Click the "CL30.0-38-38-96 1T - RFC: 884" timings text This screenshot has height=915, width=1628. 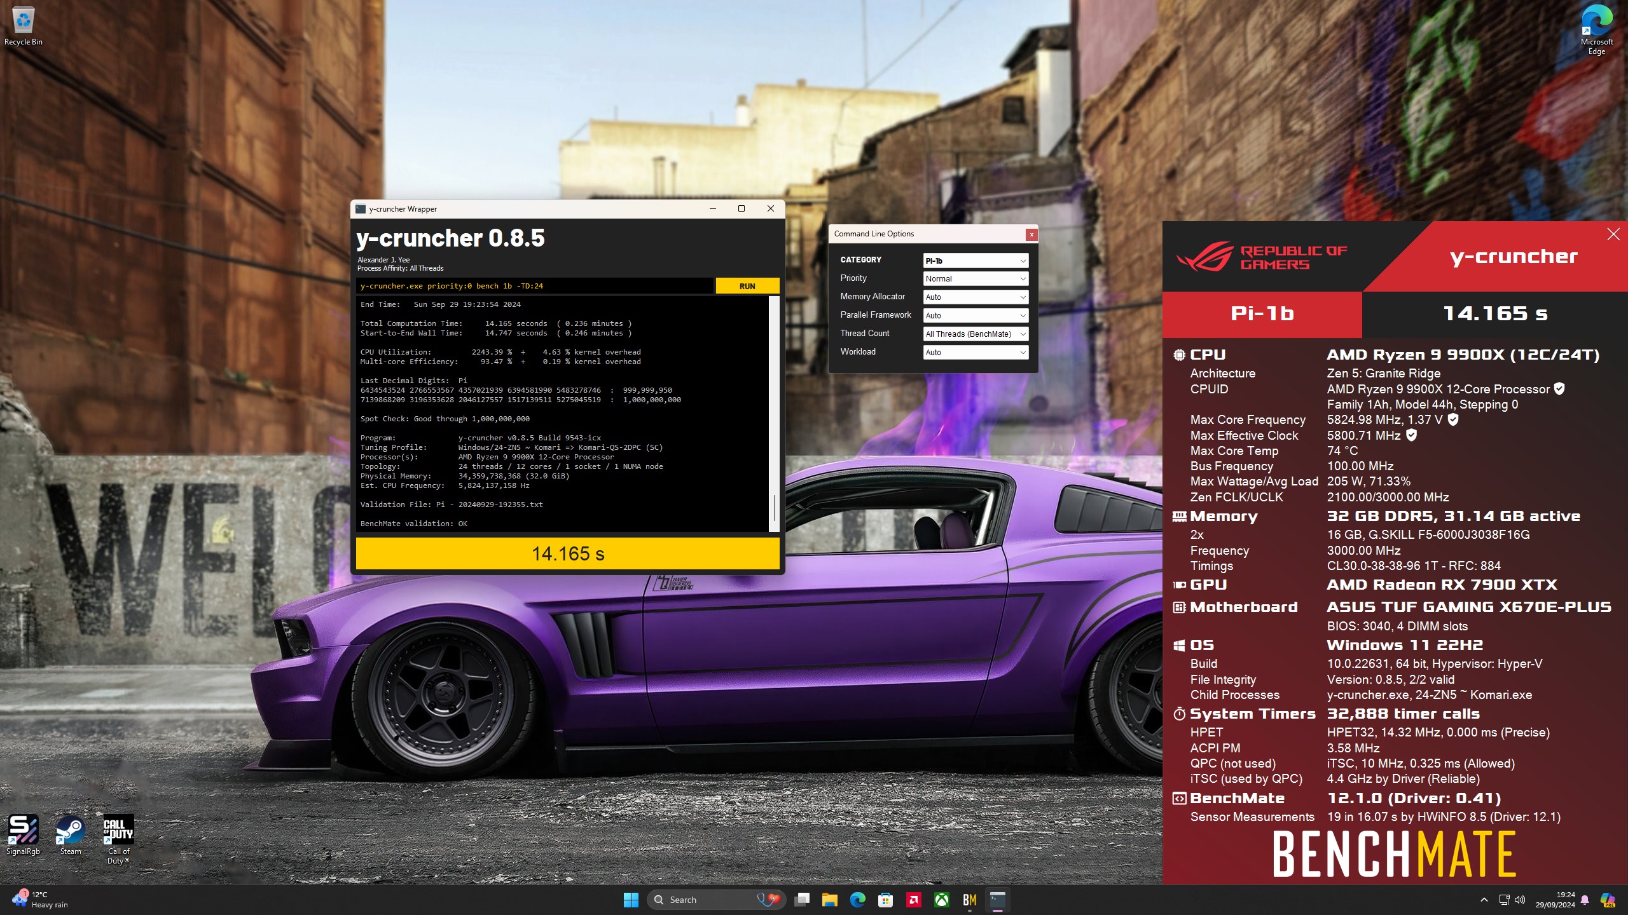tap(1414, 566)
